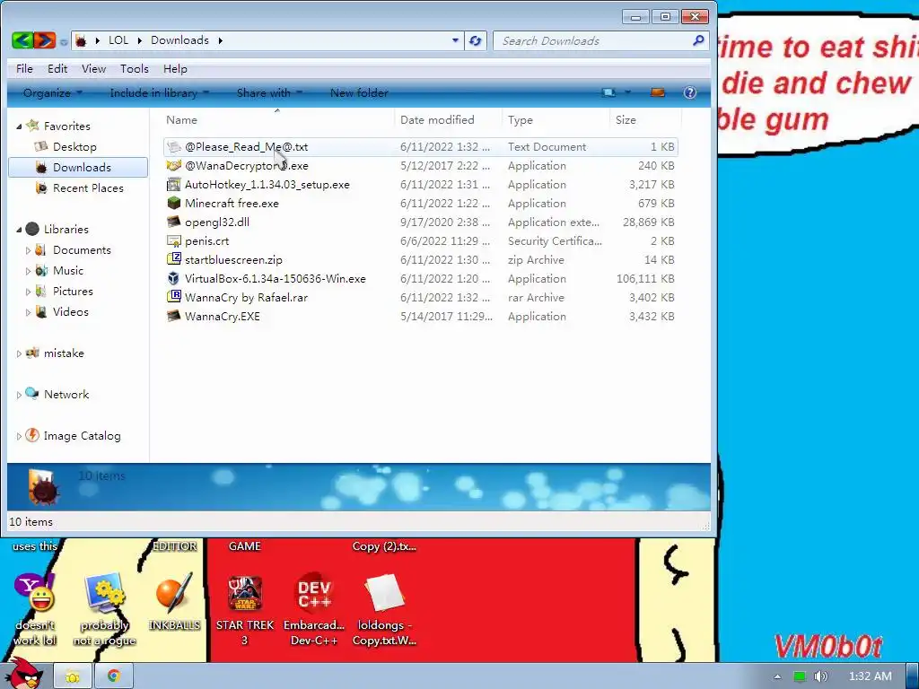
Task: Click the taskbar clock showing 1:32 AM
Action: tap(871, 676)
